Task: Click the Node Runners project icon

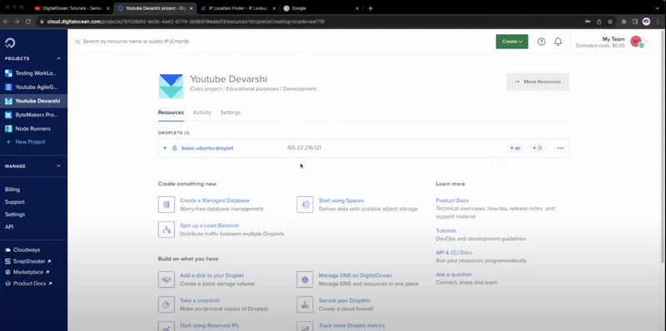Action: 8,129
